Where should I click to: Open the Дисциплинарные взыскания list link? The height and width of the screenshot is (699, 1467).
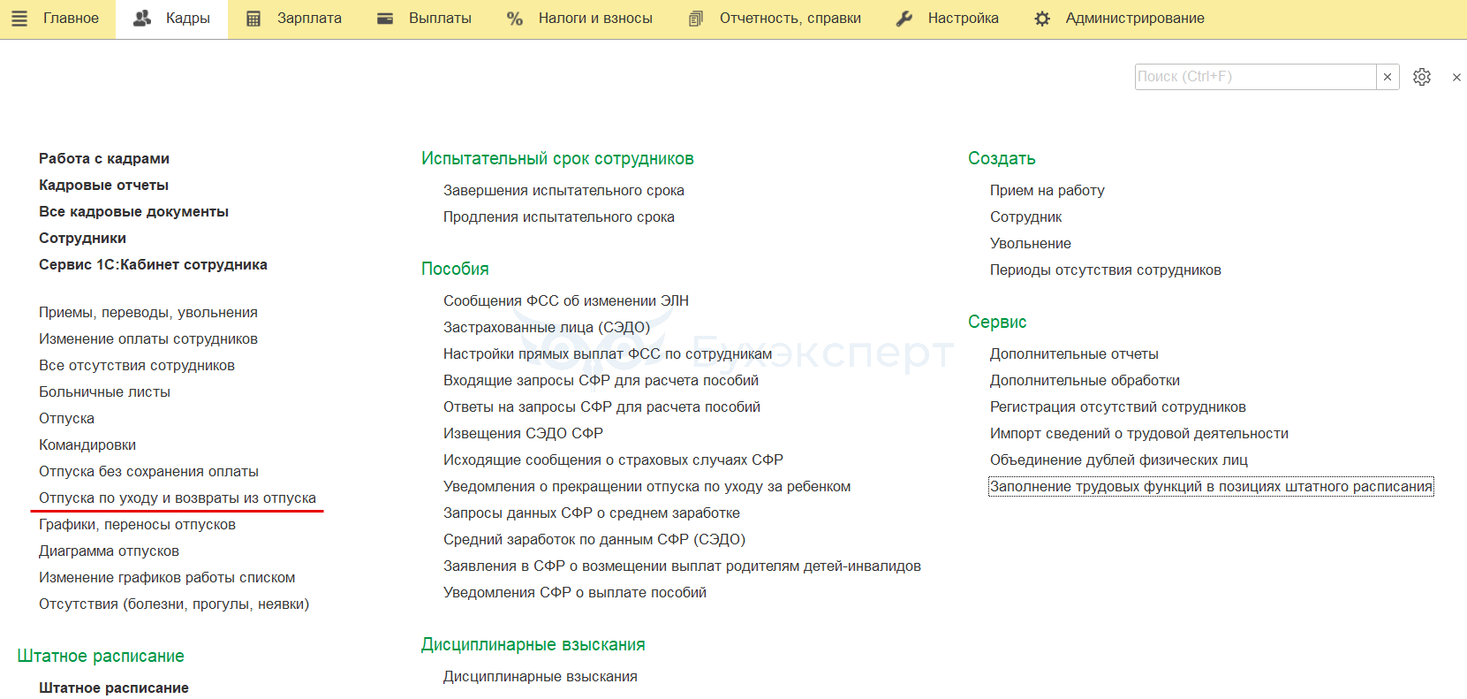[x=541, y=677]
